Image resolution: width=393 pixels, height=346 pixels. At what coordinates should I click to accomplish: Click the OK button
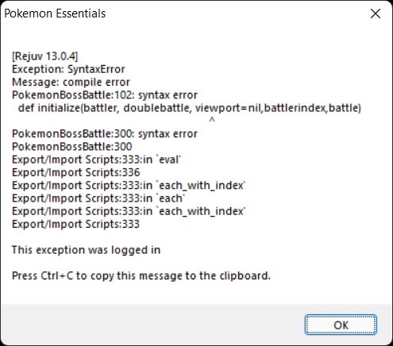click(341, 325)
